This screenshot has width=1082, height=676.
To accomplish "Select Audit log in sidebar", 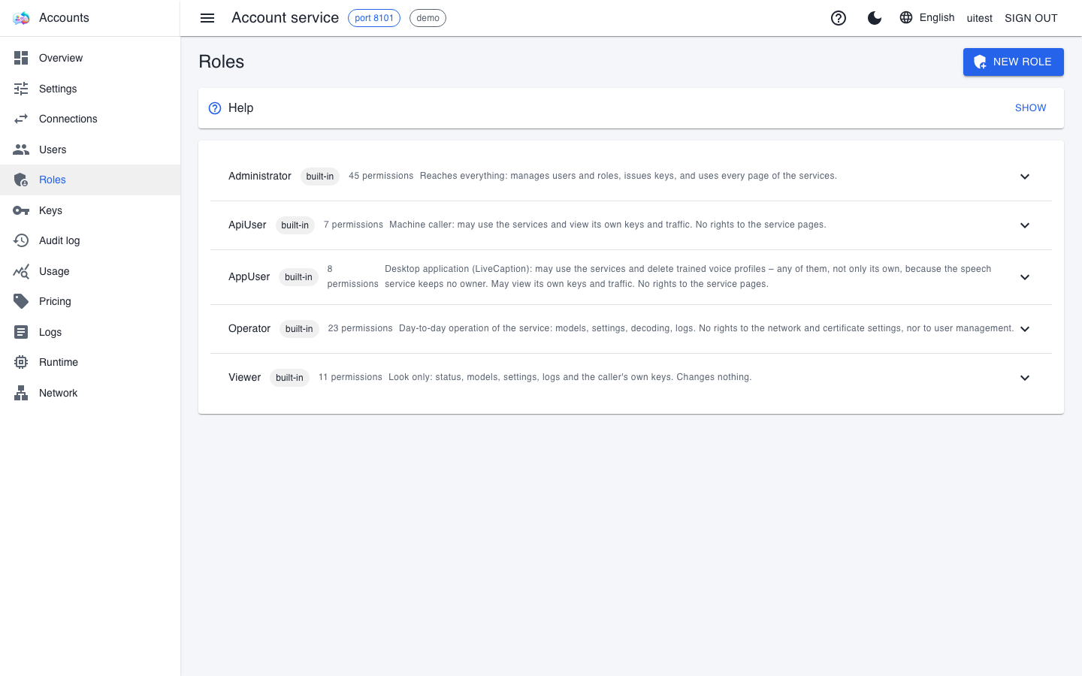I will click(90, 240).
